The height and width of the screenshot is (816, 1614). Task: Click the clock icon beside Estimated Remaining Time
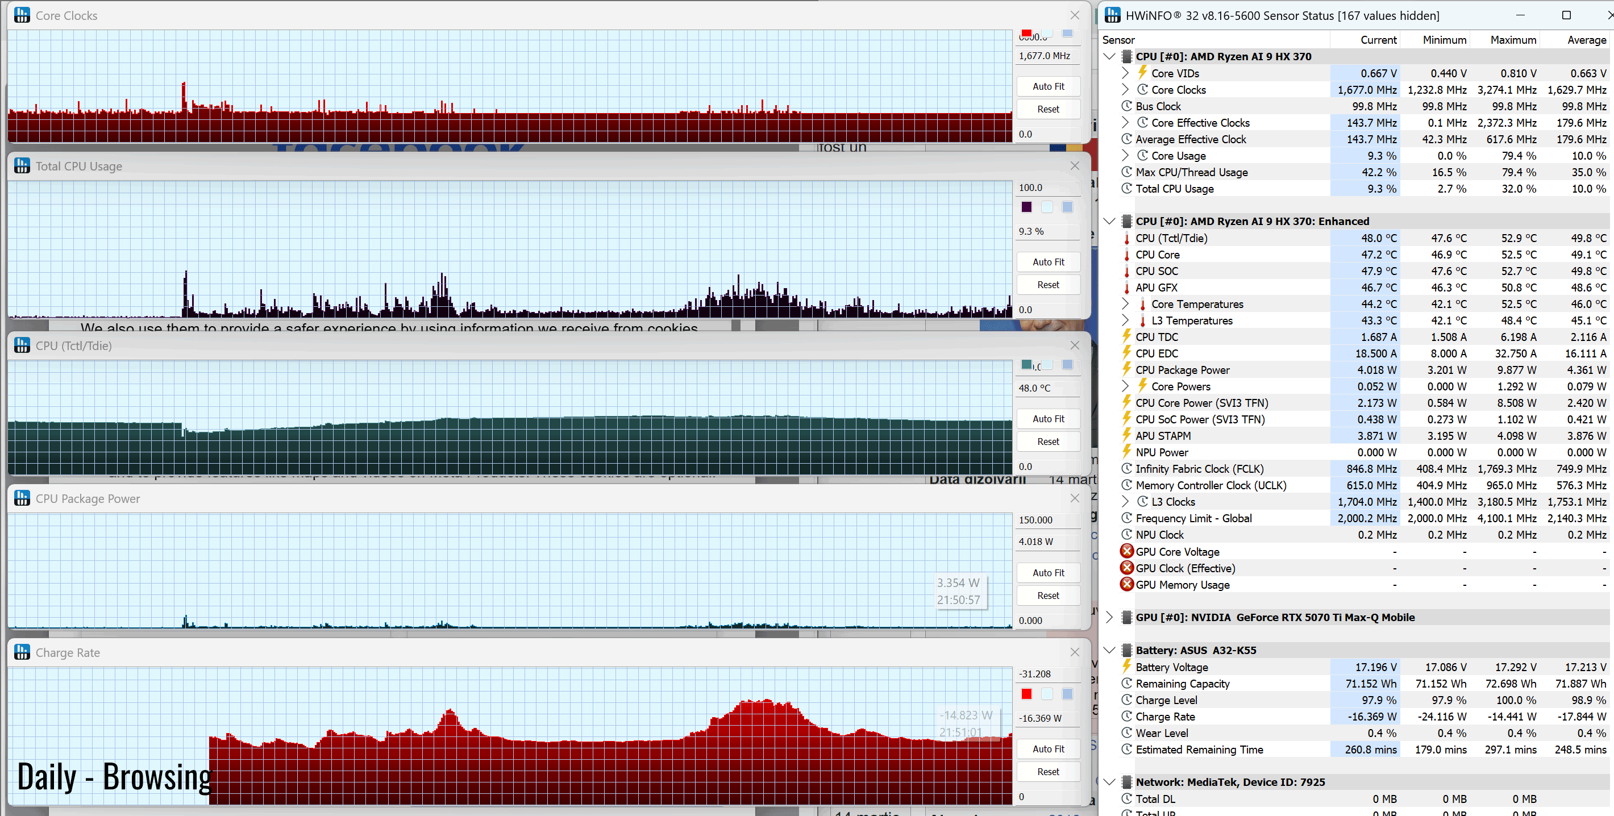1126,749
